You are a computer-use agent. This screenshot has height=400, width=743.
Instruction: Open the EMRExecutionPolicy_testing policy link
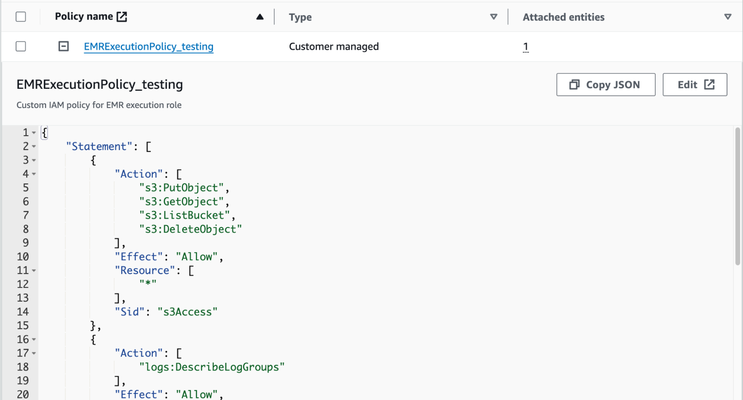coord(148,46)
